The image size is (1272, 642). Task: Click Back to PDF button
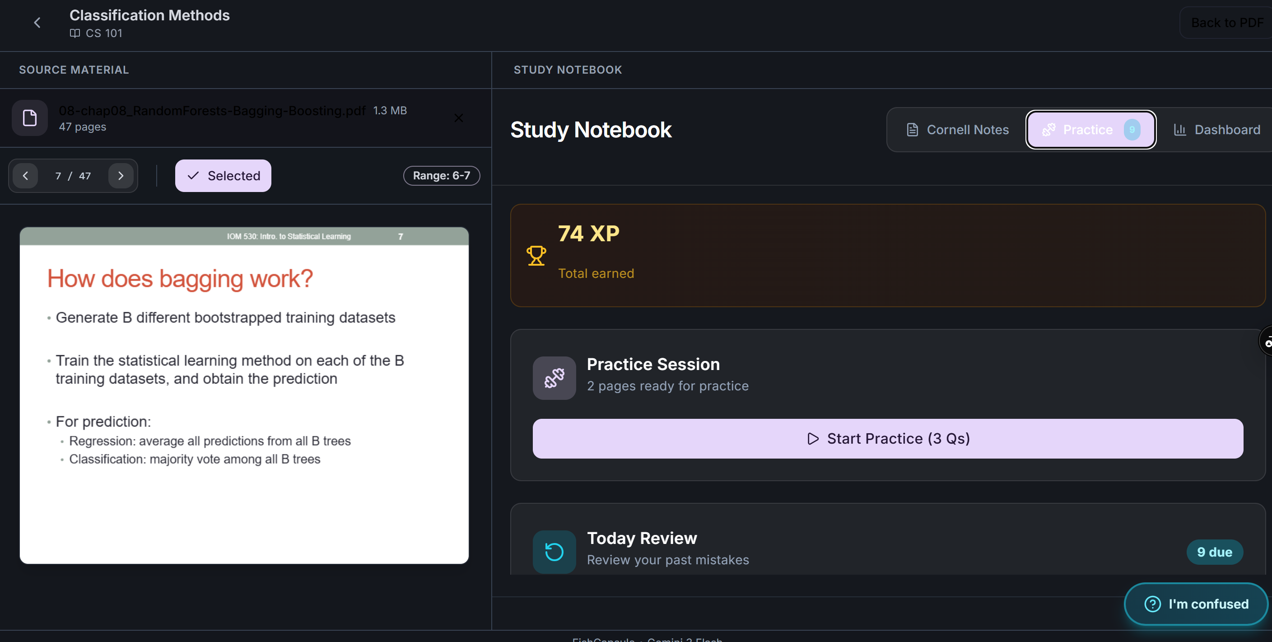coord(1226,23)
